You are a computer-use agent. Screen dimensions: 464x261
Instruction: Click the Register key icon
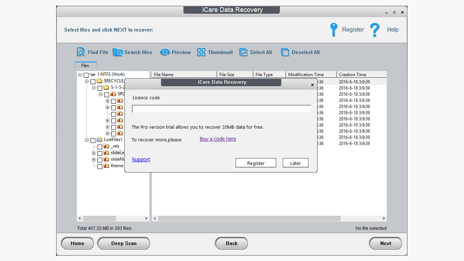[333, 30]
